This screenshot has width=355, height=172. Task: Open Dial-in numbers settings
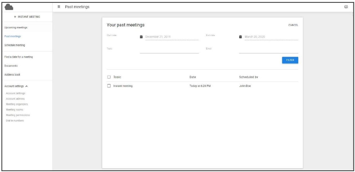[x=15, y=121]
